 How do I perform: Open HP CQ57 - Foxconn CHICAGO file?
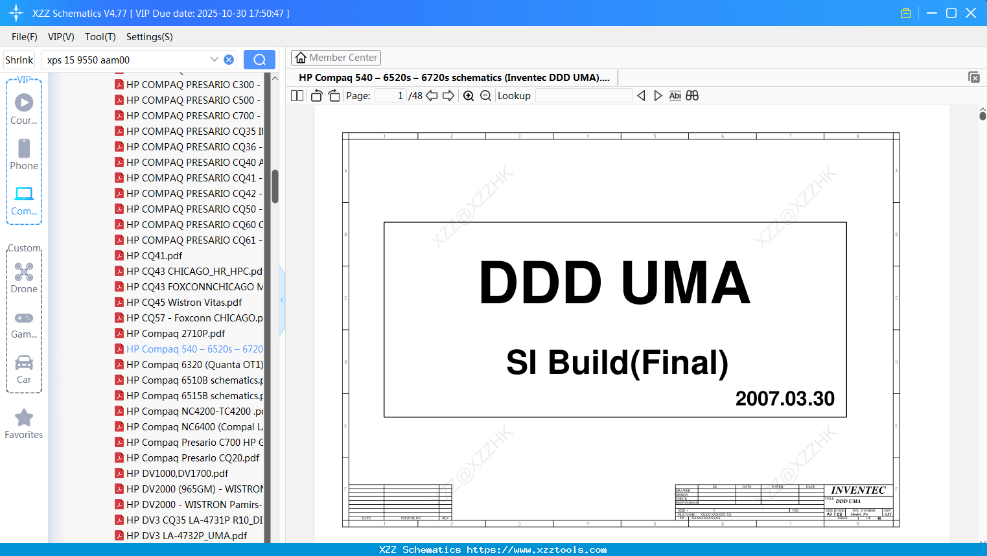point(189,318)
